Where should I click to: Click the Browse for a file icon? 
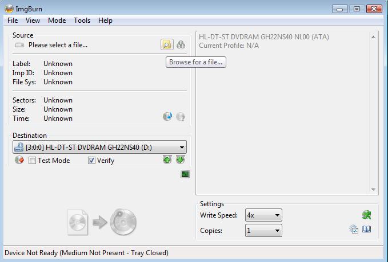point(167,44)
